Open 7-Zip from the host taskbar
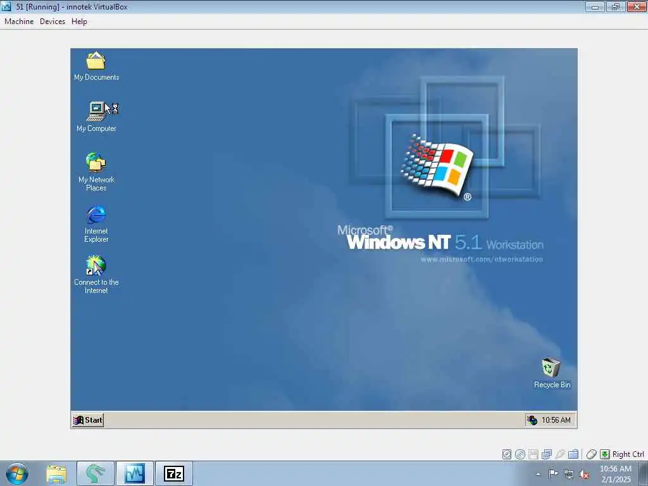 174,473
